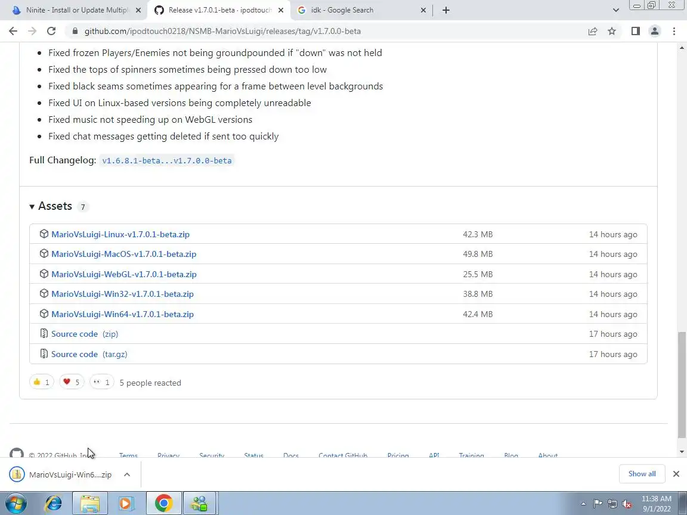The width and height of the screenshot is (687, 515).
Task: Click the package icon beside Linux zip
Action: pos(44,234)
